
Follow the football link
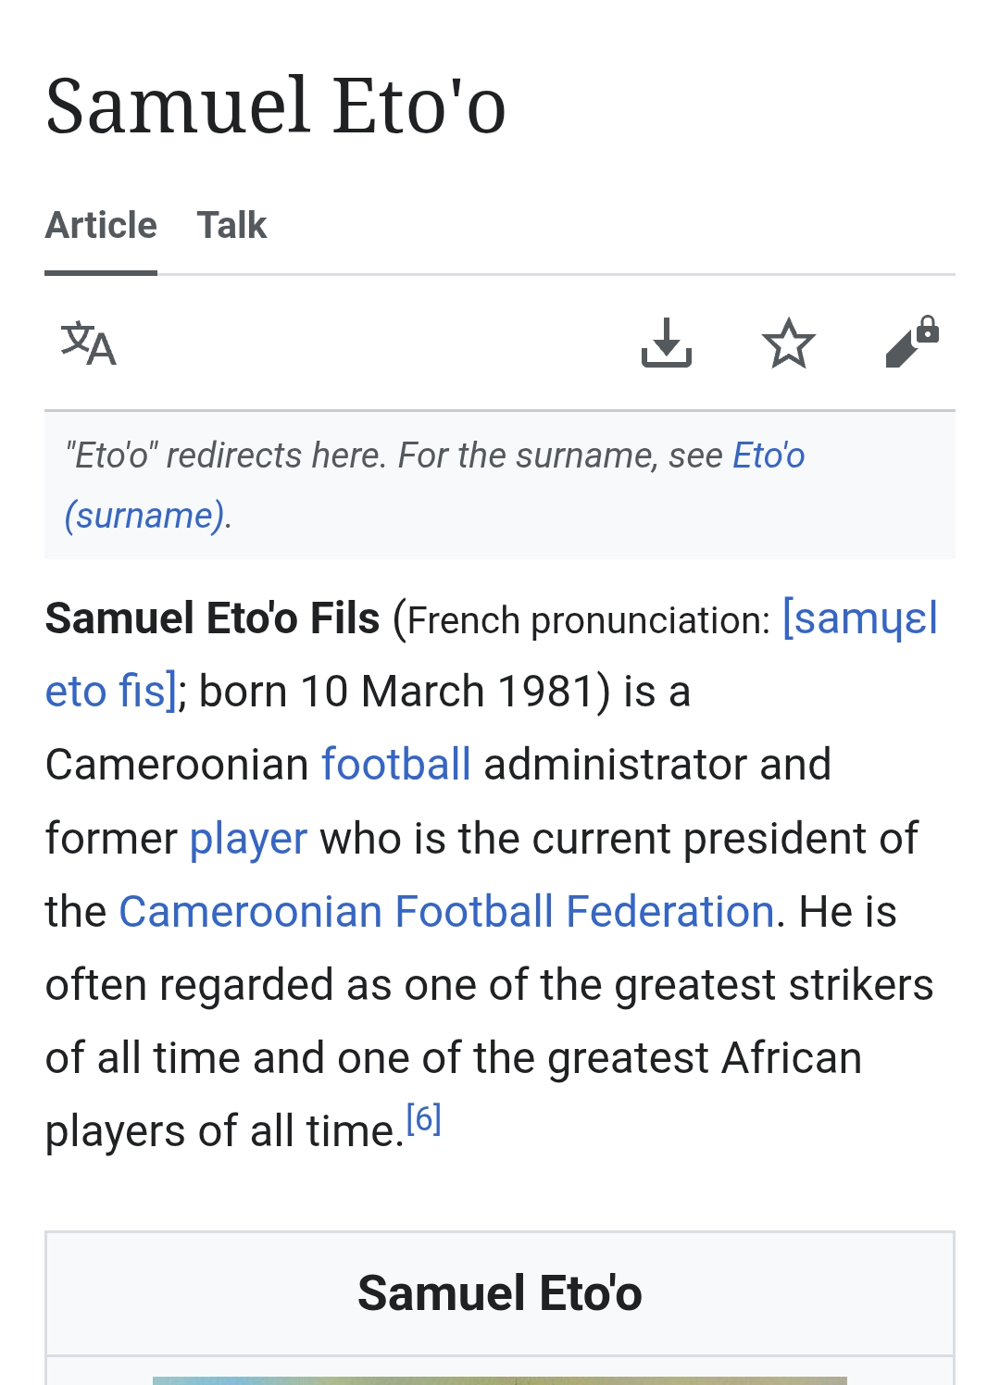coord(396,765)
